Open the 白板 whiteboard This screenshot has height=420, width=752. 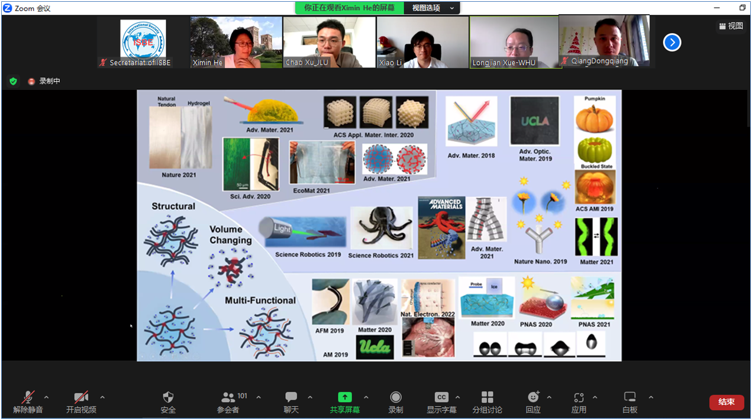630,397
